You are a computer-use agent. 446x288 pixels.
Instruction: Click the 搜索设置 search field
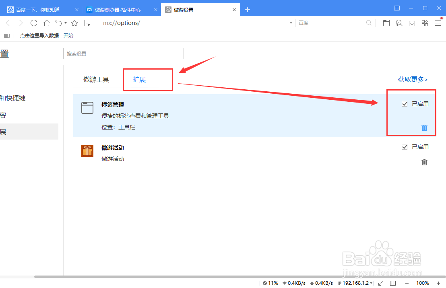pos(124,53)
